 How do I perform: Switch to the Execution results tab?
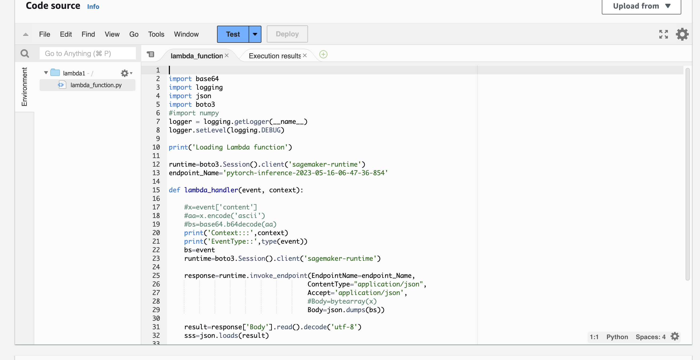click(x=275, y=56)
